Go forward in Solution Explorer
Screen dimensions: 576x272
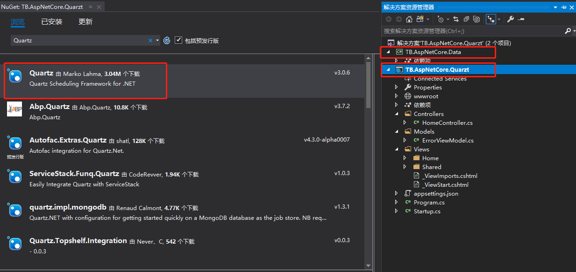tap(399, 19)
